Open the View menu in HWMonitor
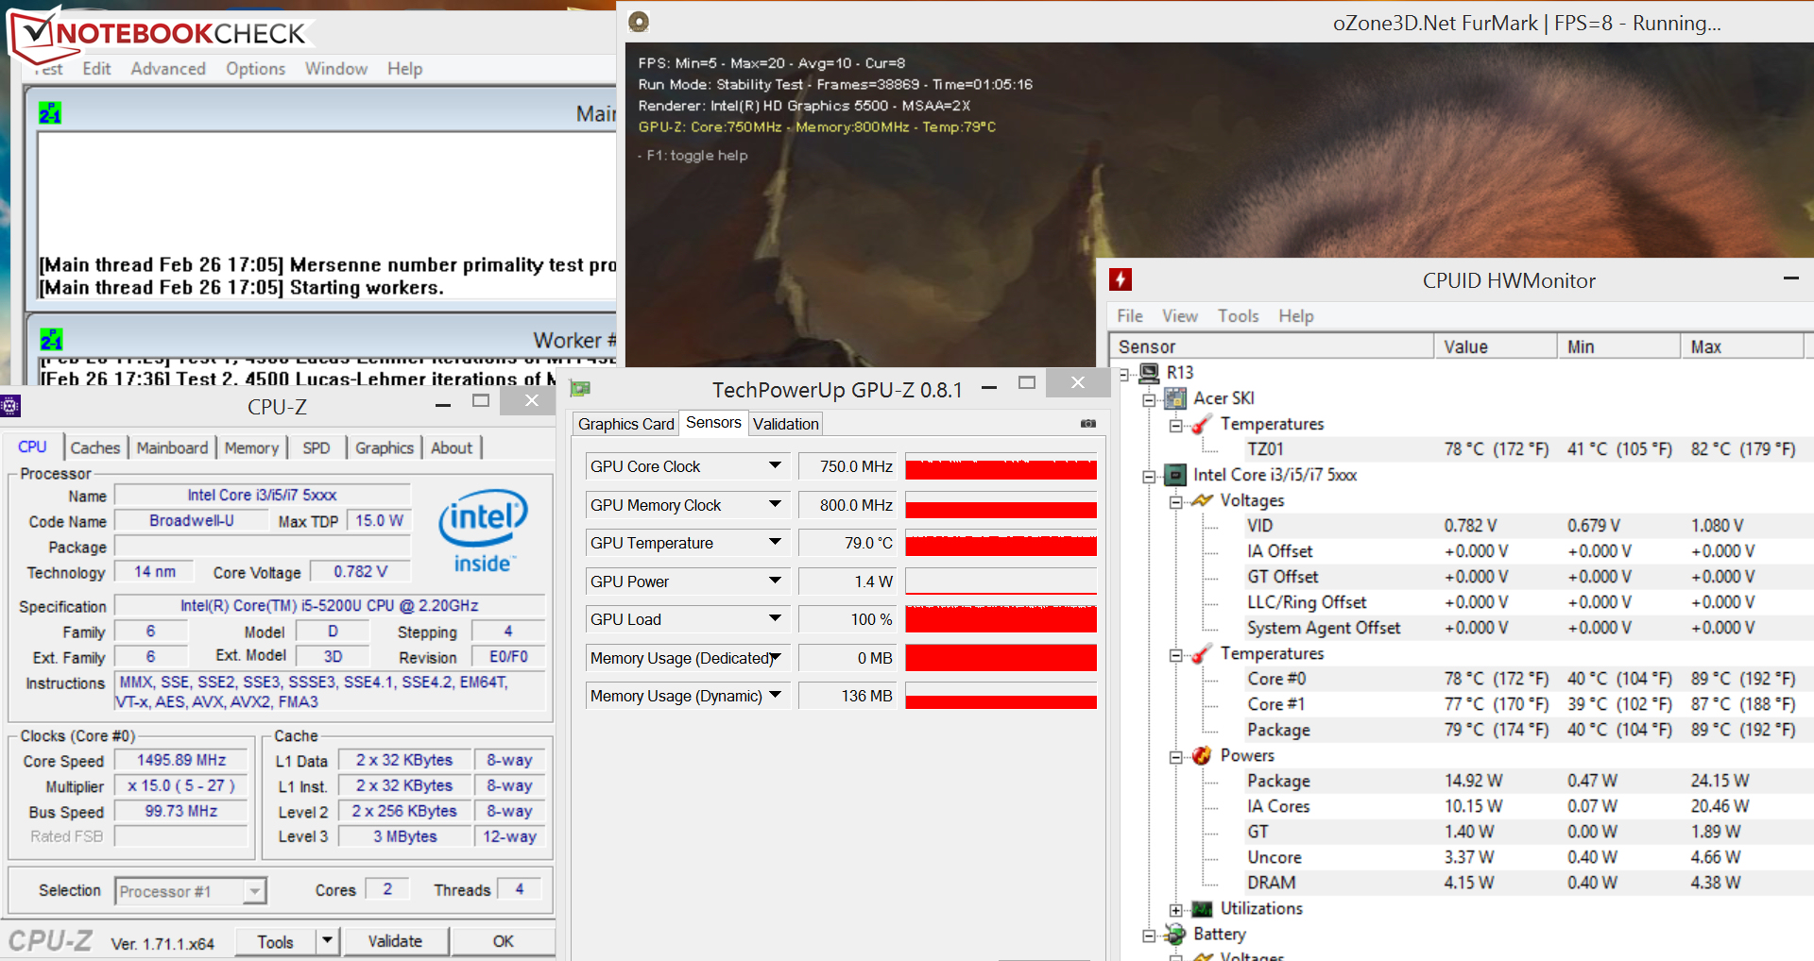The image size is (1814, 961). [x=1180, y=316]
